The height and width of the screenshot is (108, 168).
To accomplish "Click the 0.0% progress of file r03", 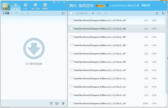I will (x=154, y=20).
